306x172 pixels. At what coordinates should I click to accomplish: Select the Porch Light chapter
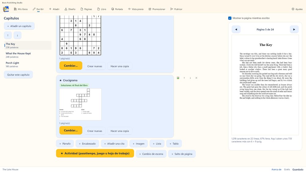pos(28,65)
